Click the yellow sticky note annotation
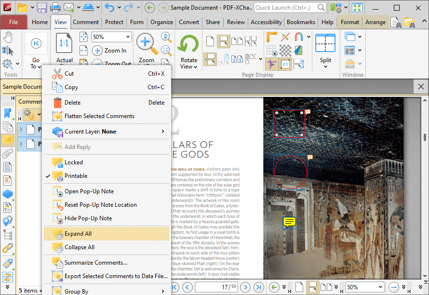The width and height of the screenshot is (429, 295). 289,222
